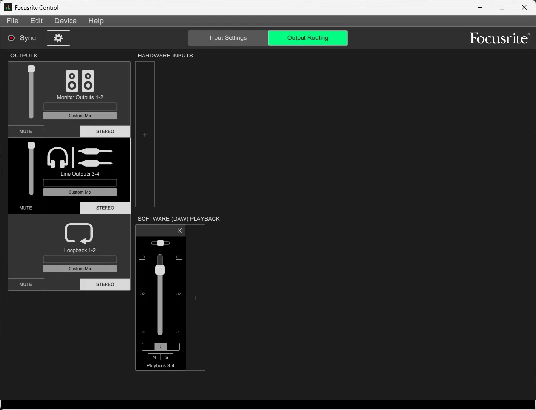Click the Focusrite logo
This screenshot has height=410, width=536.
[500, 38]
